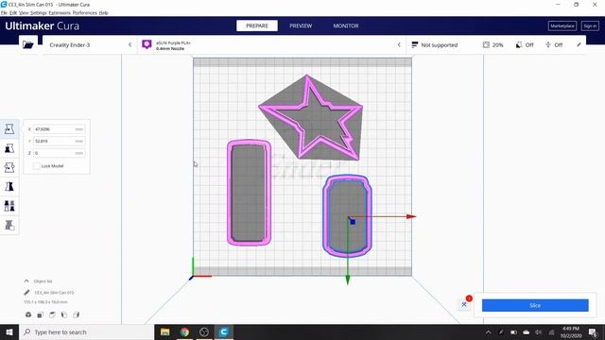Click the Windows search box
The width and height of the screenshot is (605, 340).
(x=86, y=331)
